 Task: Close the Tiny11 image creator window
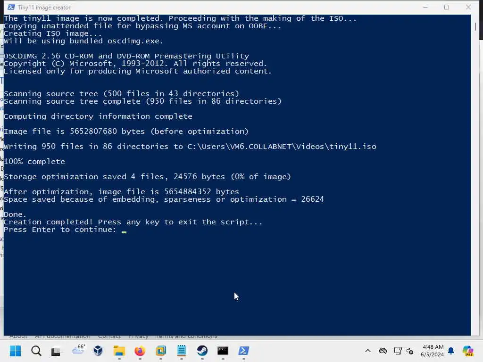(x=468, y=7)
